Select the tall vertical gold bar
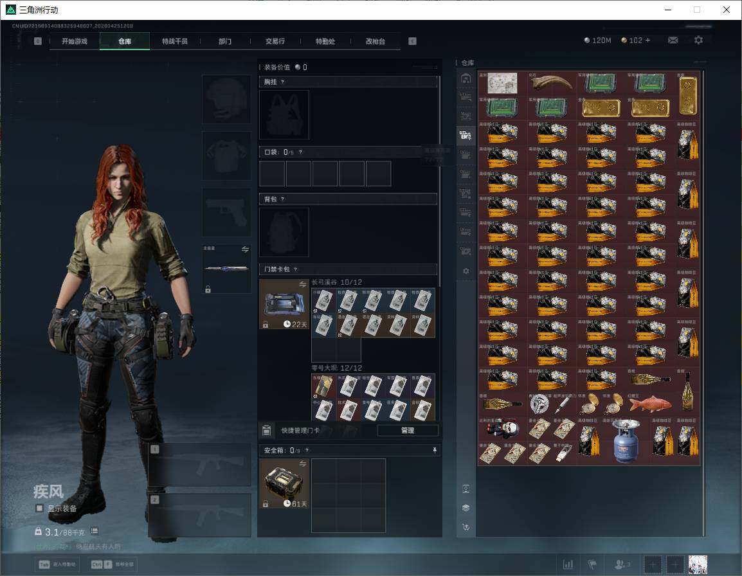This screenshot has height=576, width=742. [687, 96]
